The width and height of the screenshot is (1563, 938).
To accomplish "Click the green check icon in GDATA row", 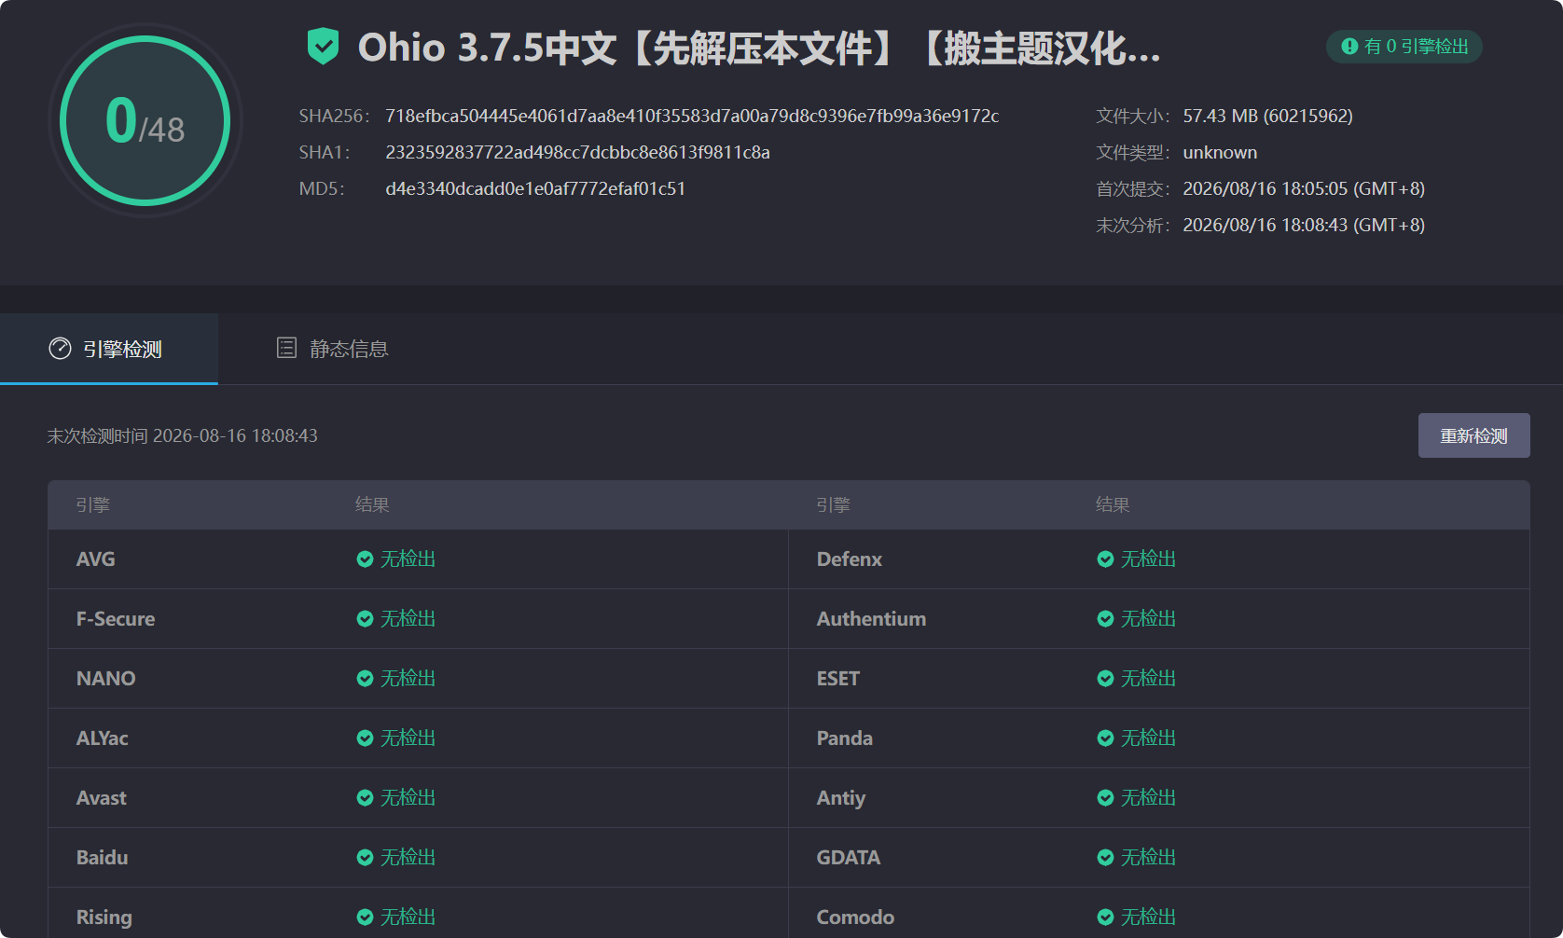I will [1105, 857].
